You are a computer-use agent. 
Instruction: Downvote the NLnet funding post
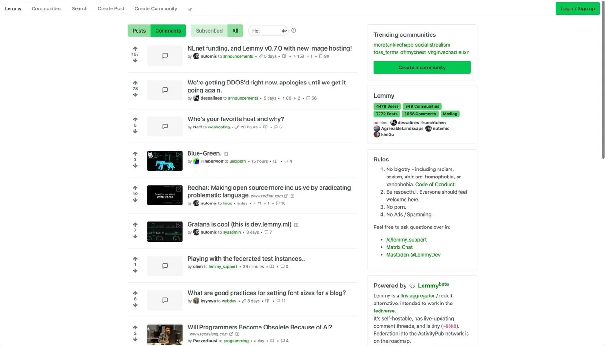pos(135,60)
